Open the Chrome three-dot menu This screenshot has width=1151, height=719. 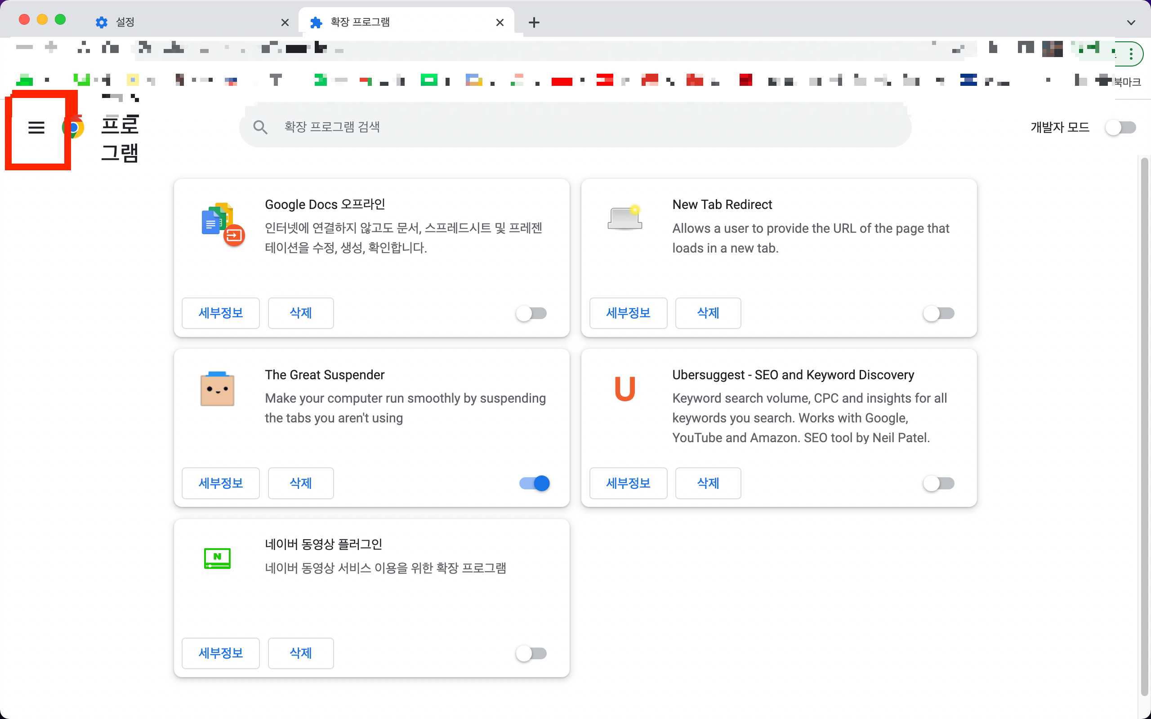[1132, 54]
